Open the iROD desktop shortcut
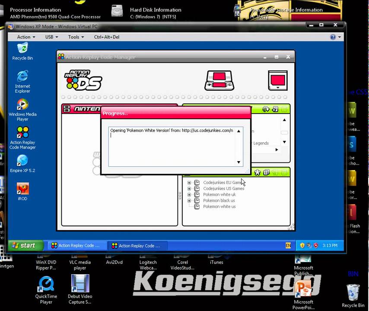 (x=22, y=191)
